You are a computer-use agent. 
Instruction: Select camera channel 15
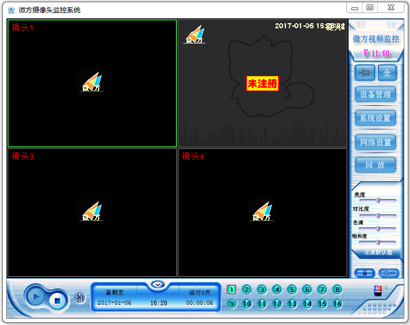[322, 304]
